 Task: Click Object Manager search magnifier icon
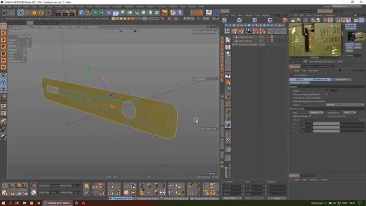pos(276,15)
